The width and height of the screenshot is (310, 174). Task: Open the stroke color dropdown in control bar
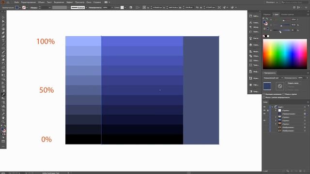point(27,8)
